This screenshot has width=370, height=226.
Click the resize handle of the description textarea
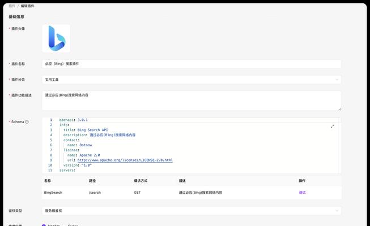[339, 108]
